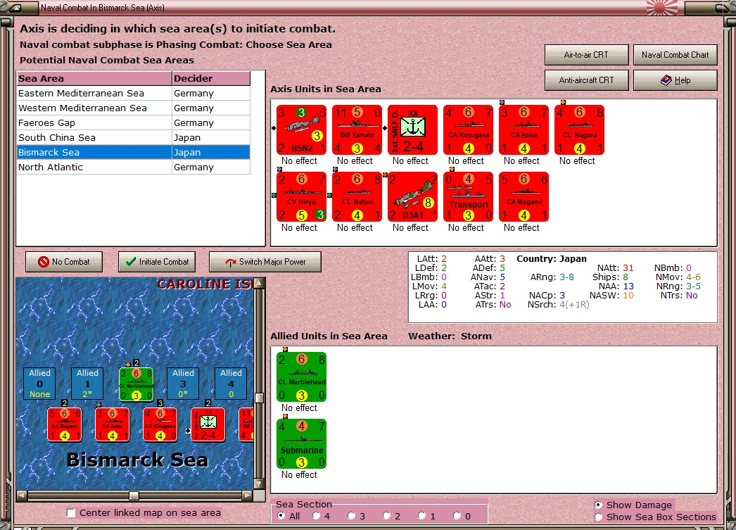
Task: Select the B5N2 aircraft unit counter
Action: coord(301,130)
